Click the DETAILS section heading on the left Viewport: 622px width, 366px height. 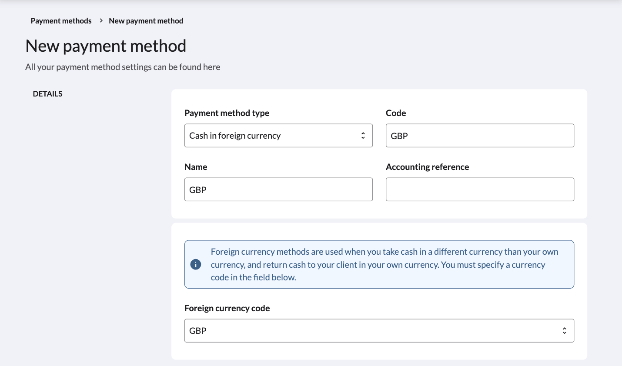coord(47,93)
